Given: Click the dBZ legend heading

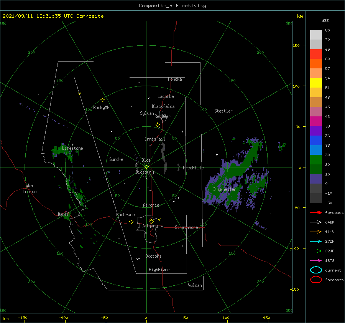Looking at the screenshot, I should point(325,20).
